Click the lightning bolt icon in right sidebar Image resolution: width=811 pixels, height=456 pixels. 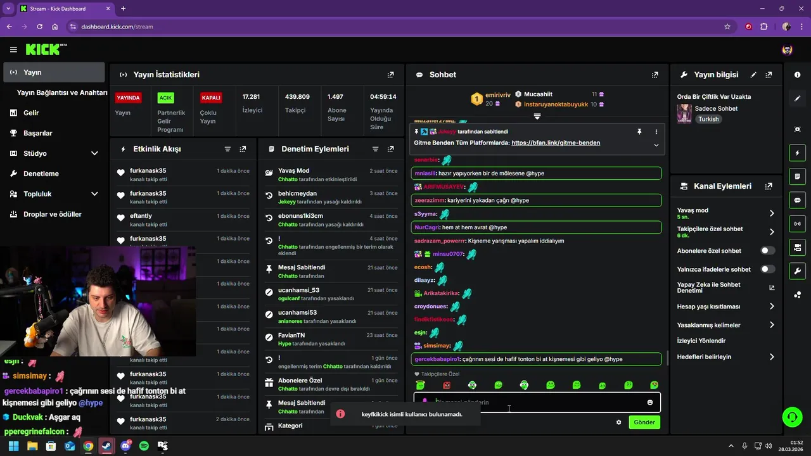798,153
